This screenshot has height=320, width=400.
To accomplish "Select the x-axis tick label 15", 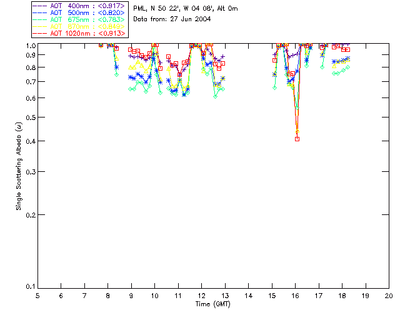I will click(272, 296).
